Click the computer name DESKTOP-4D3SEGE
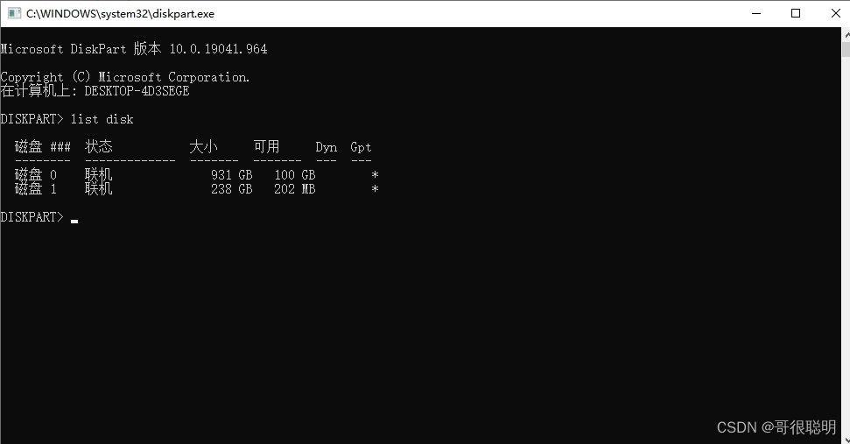Image resolution: width=850 pixels, height=444 pixels. [x=137, y=91]
